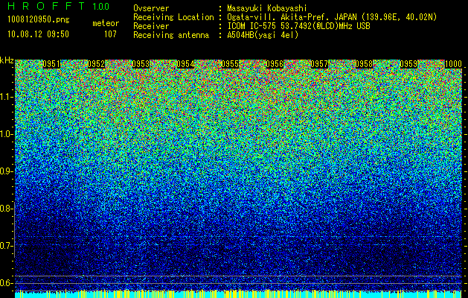The width and height of the screenshot is (468, 298).
Task: Click the A504HB(yagi 4el) antenna text
Action: [263, 35]
